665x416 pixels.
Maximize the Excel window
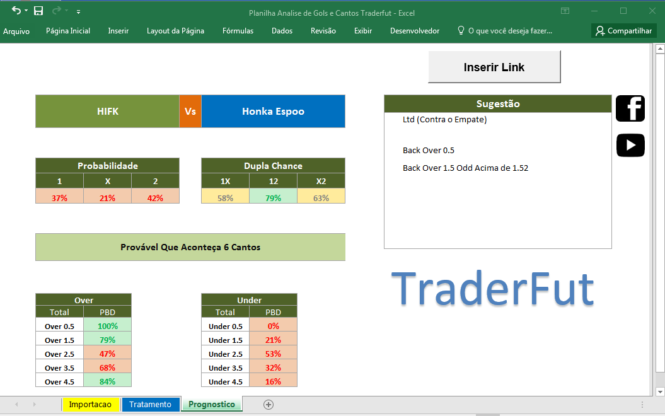pyautogui.click(x=623, y=11)
